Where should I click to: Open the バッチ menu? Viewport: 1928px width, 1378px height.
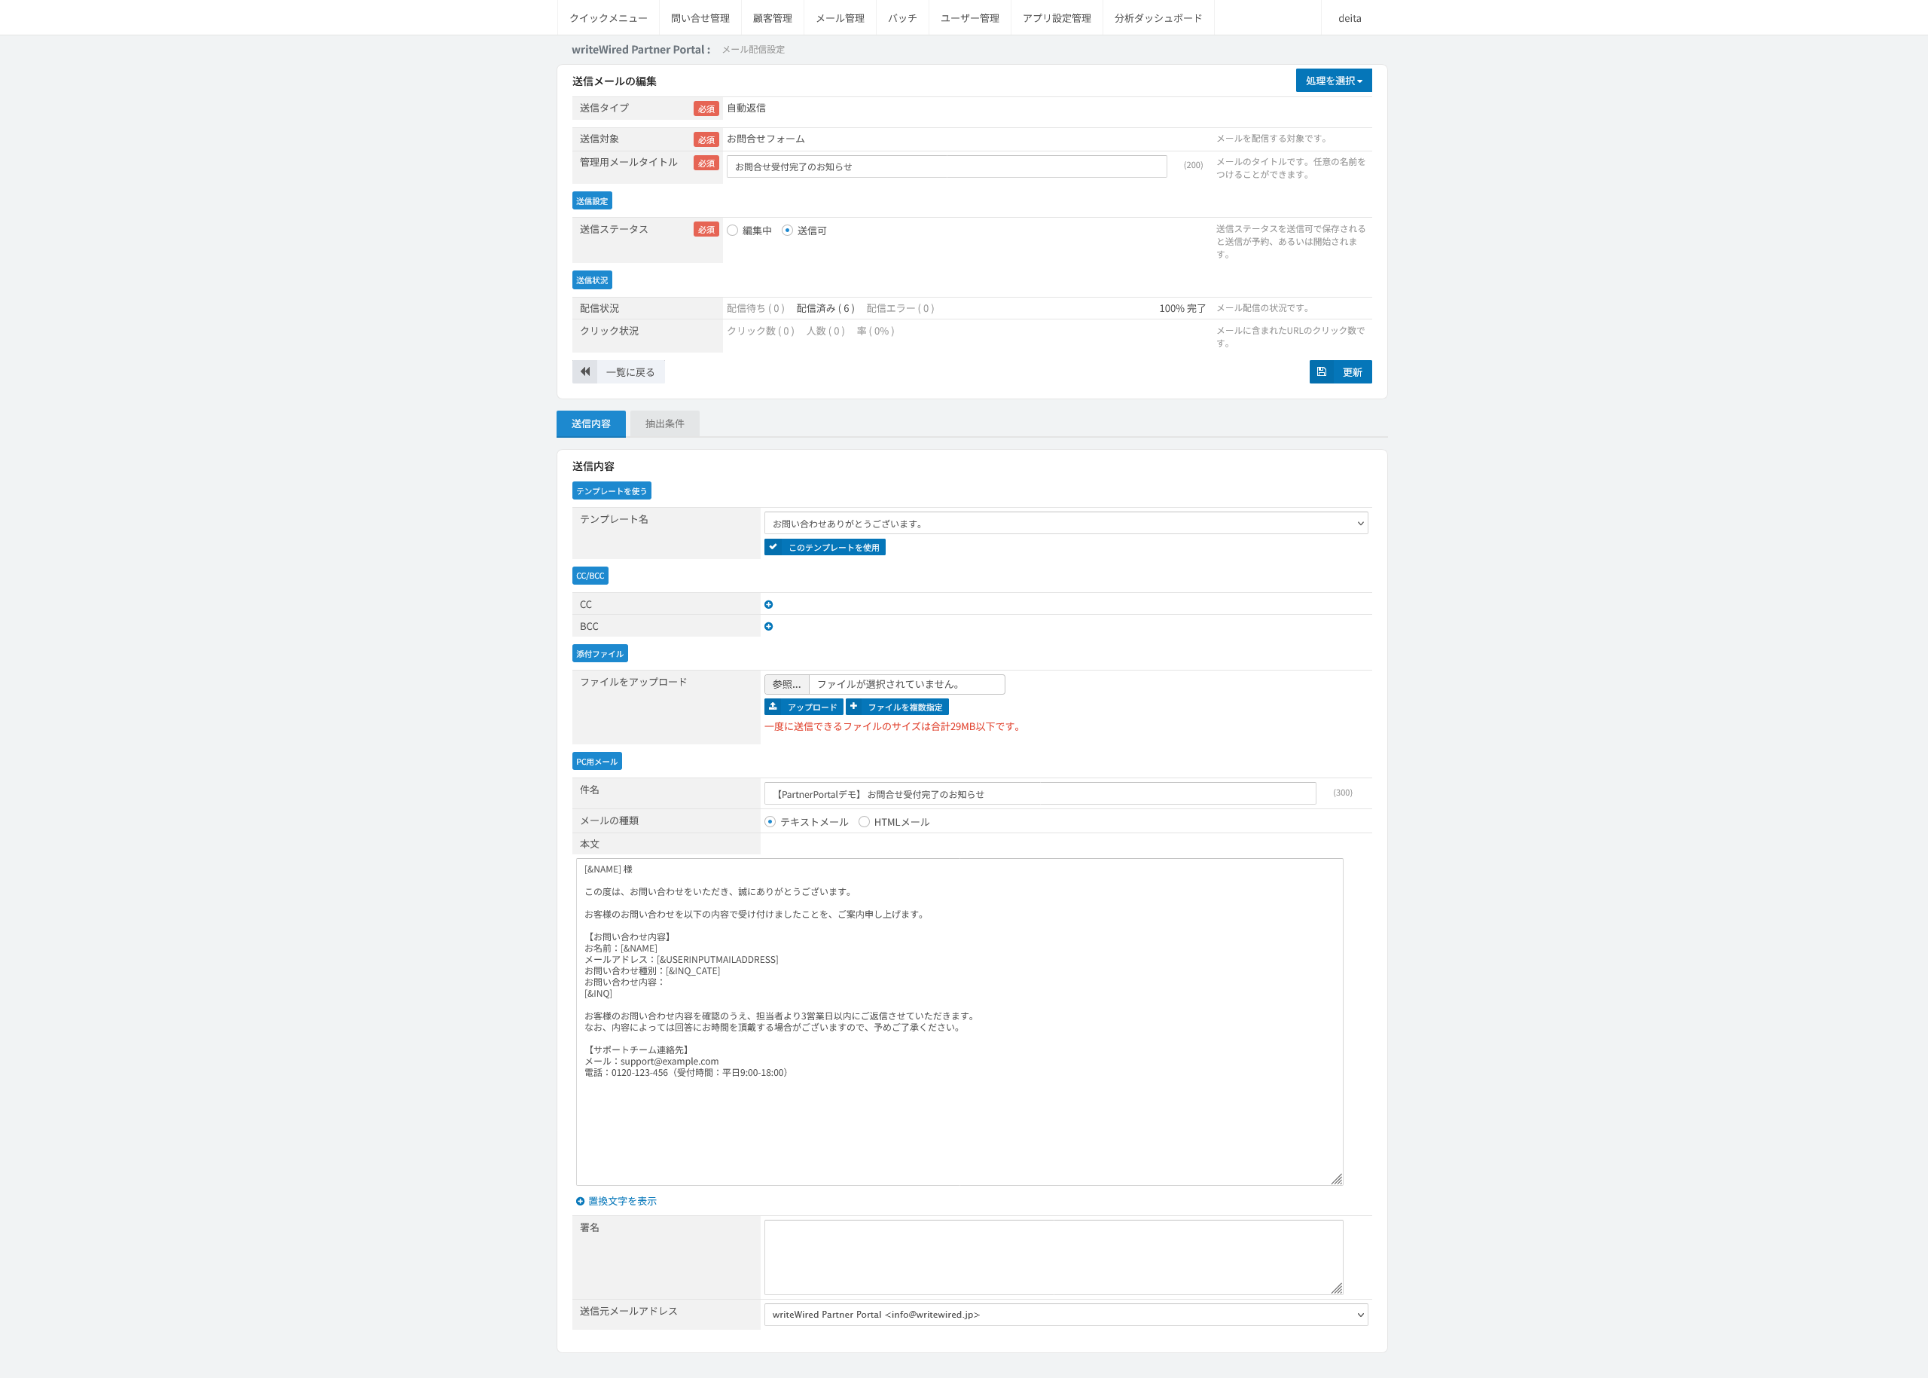(x=902, y=18)
